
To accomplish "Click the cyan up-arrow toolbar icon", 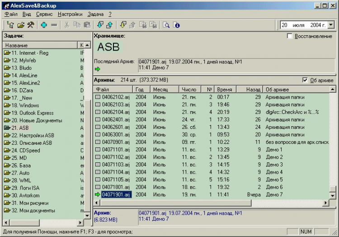I will pyautogui.click(x=110, y=25).
